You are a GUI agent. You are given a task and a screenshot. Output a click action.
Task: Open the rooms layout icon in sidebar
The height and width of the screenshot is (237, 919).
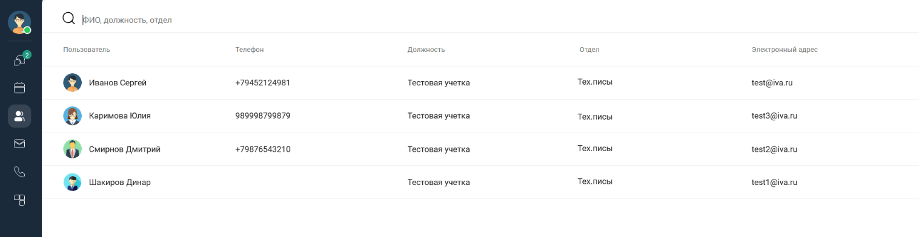point(19,200)
